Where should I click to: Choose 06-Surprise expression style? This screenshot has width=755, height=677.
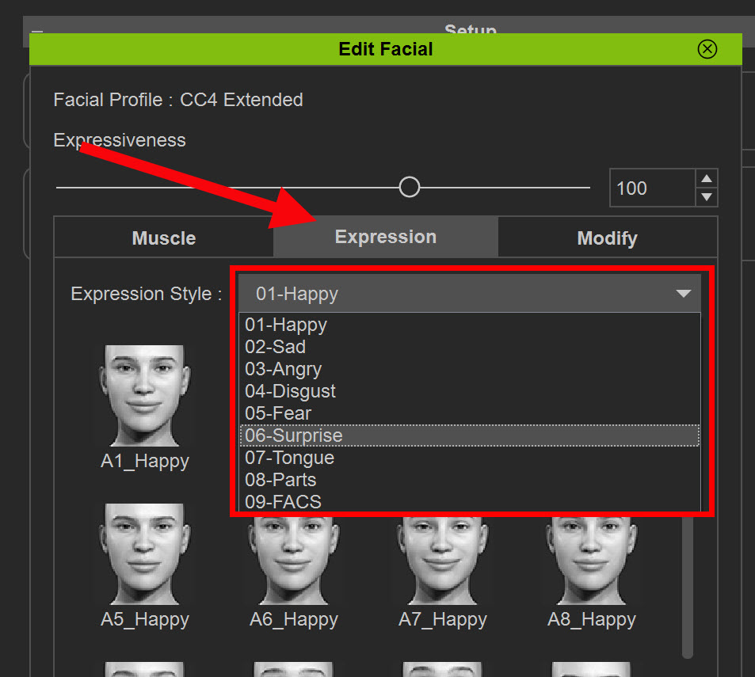(470, 435)
